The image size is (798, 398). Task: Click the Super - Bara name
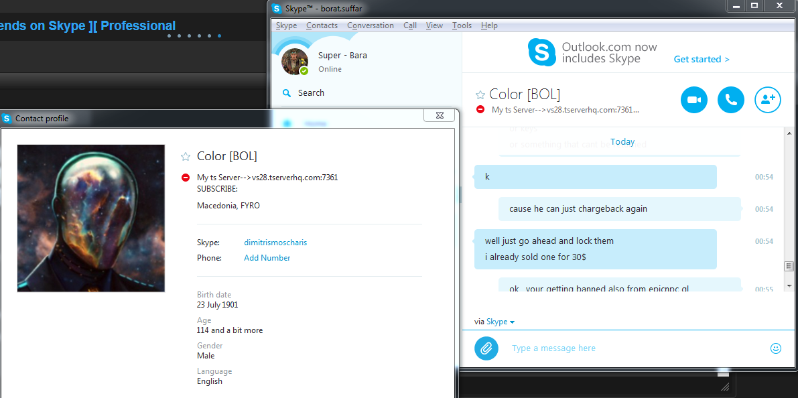(x=342, y=56)
